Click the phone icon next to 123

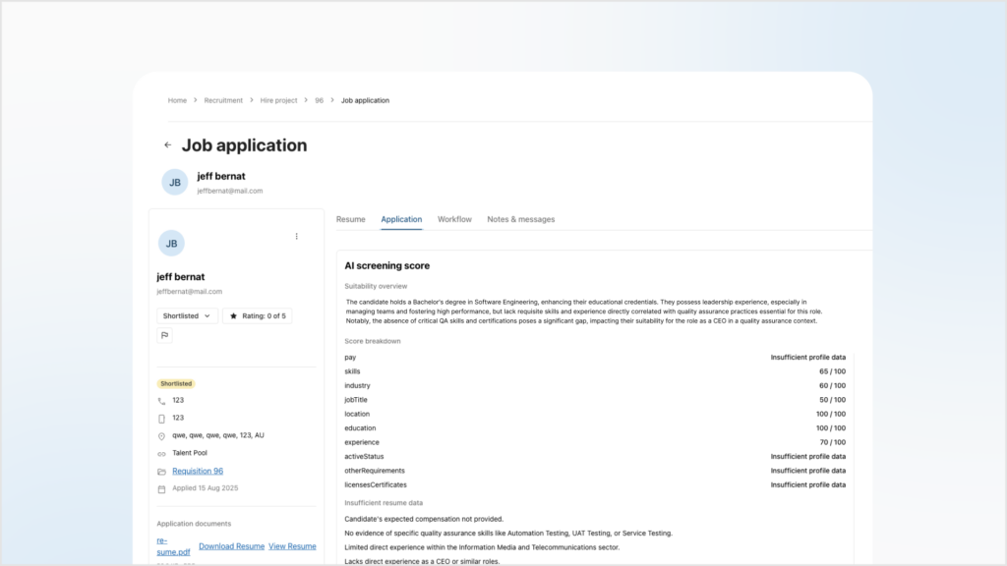coord(162,401)
